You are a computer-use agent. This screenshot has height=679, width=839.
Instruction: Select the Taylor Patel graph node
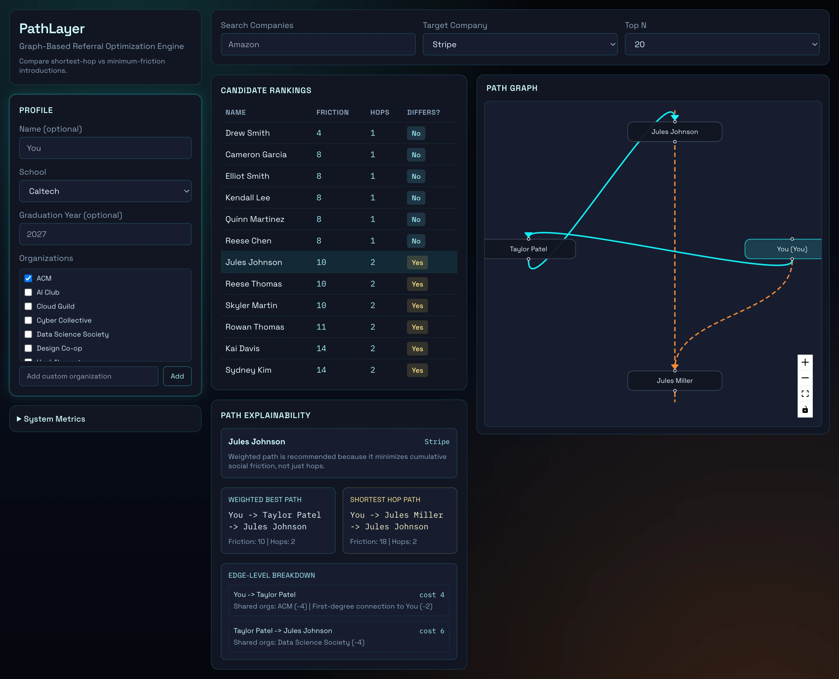[529, 249]
